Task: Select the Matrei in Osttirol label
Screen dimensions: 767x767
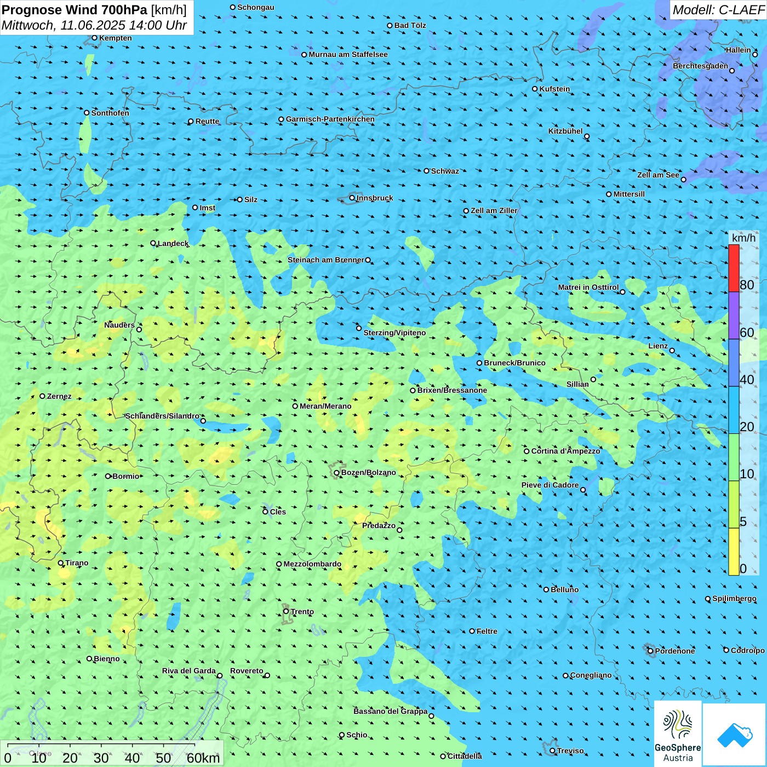Action: click(588, 287)
